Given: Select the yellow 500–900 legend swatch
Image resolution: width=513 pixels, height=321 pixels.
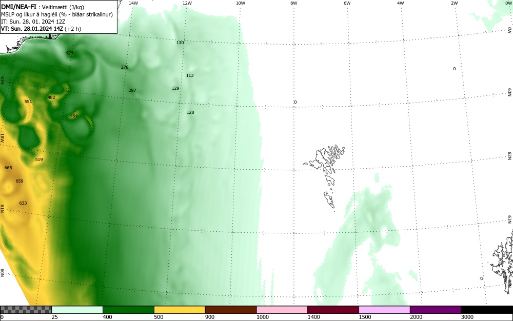Looking at the screenshot, I should [180, 310].
